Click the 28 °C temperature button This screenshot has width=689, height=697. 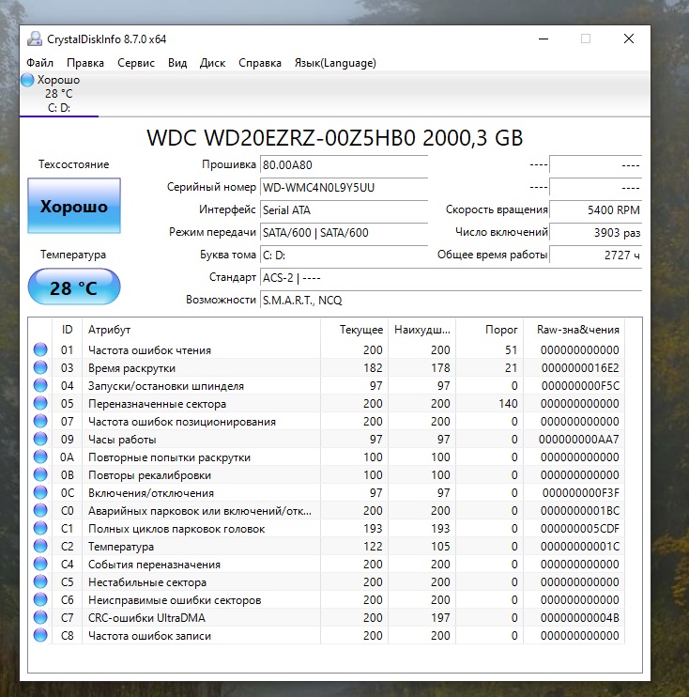pyautogui.click(x=74, y=287)
